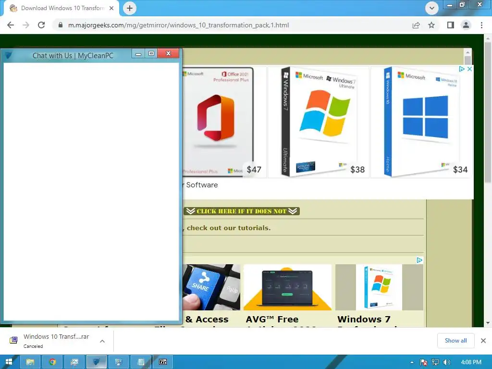492x369 pixels.
Task: Click the browser forward arrow
Action: (26, 25)
